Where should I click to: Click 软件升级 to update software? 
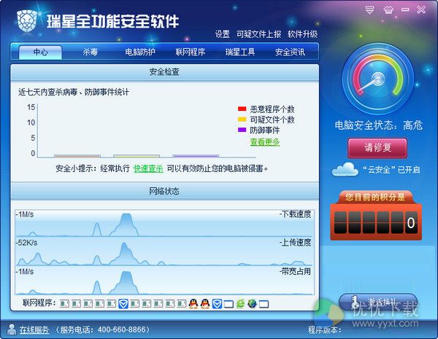click(x=302, y=34)
